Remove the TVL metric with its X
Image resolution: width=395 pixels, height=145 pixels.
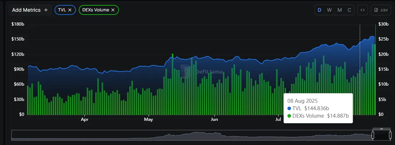point(70,10)
